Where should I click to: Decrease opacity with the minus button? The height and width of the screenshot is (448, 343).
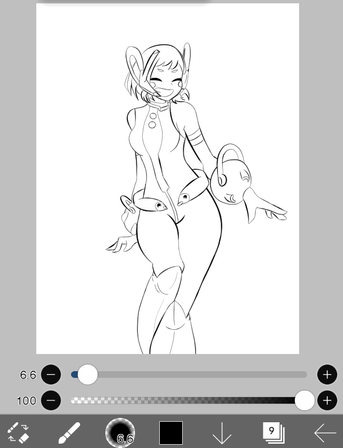point(51,400)
